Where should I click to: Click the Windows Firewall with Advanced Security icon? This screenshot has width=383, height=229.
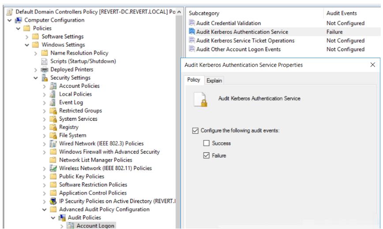pyautogui.click(x=54, y=152)
